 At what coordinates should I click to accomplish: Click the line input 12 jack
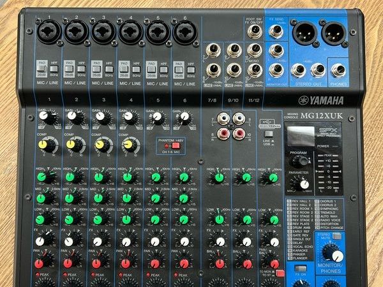click(x=255, y=70)
